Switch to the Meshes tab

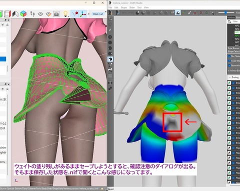[x=231, y=17]
